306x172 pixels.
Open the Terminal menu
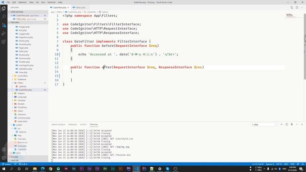tap(51, 2)
